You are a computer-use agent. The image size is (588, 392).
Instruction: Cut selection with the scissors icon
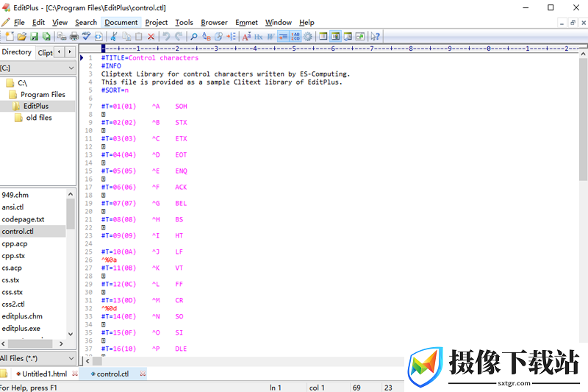[114, 36]
